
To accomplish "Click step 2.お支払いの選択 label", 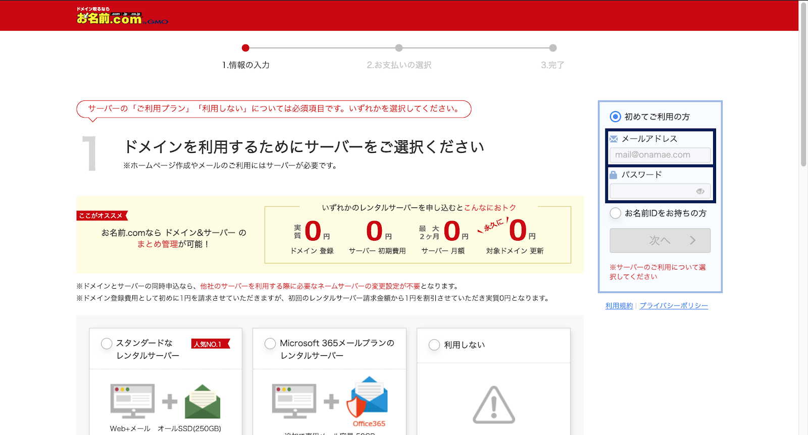I will pos(399,65).
